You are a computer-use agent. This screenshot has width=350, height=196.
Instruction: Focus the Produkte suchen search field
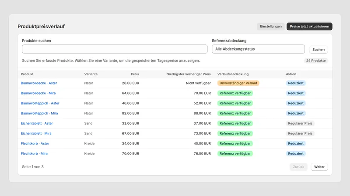pos(115,49)
